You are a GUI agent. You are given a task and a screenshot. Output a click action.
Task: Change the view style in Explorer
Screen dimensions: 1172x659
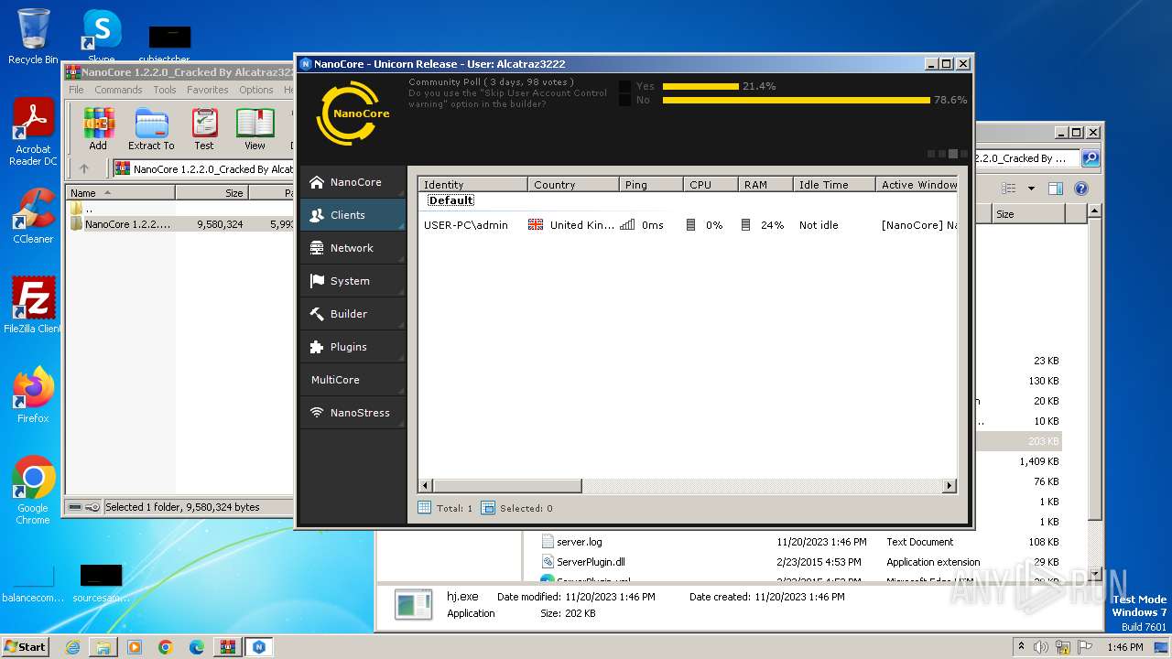[1009, 189]
